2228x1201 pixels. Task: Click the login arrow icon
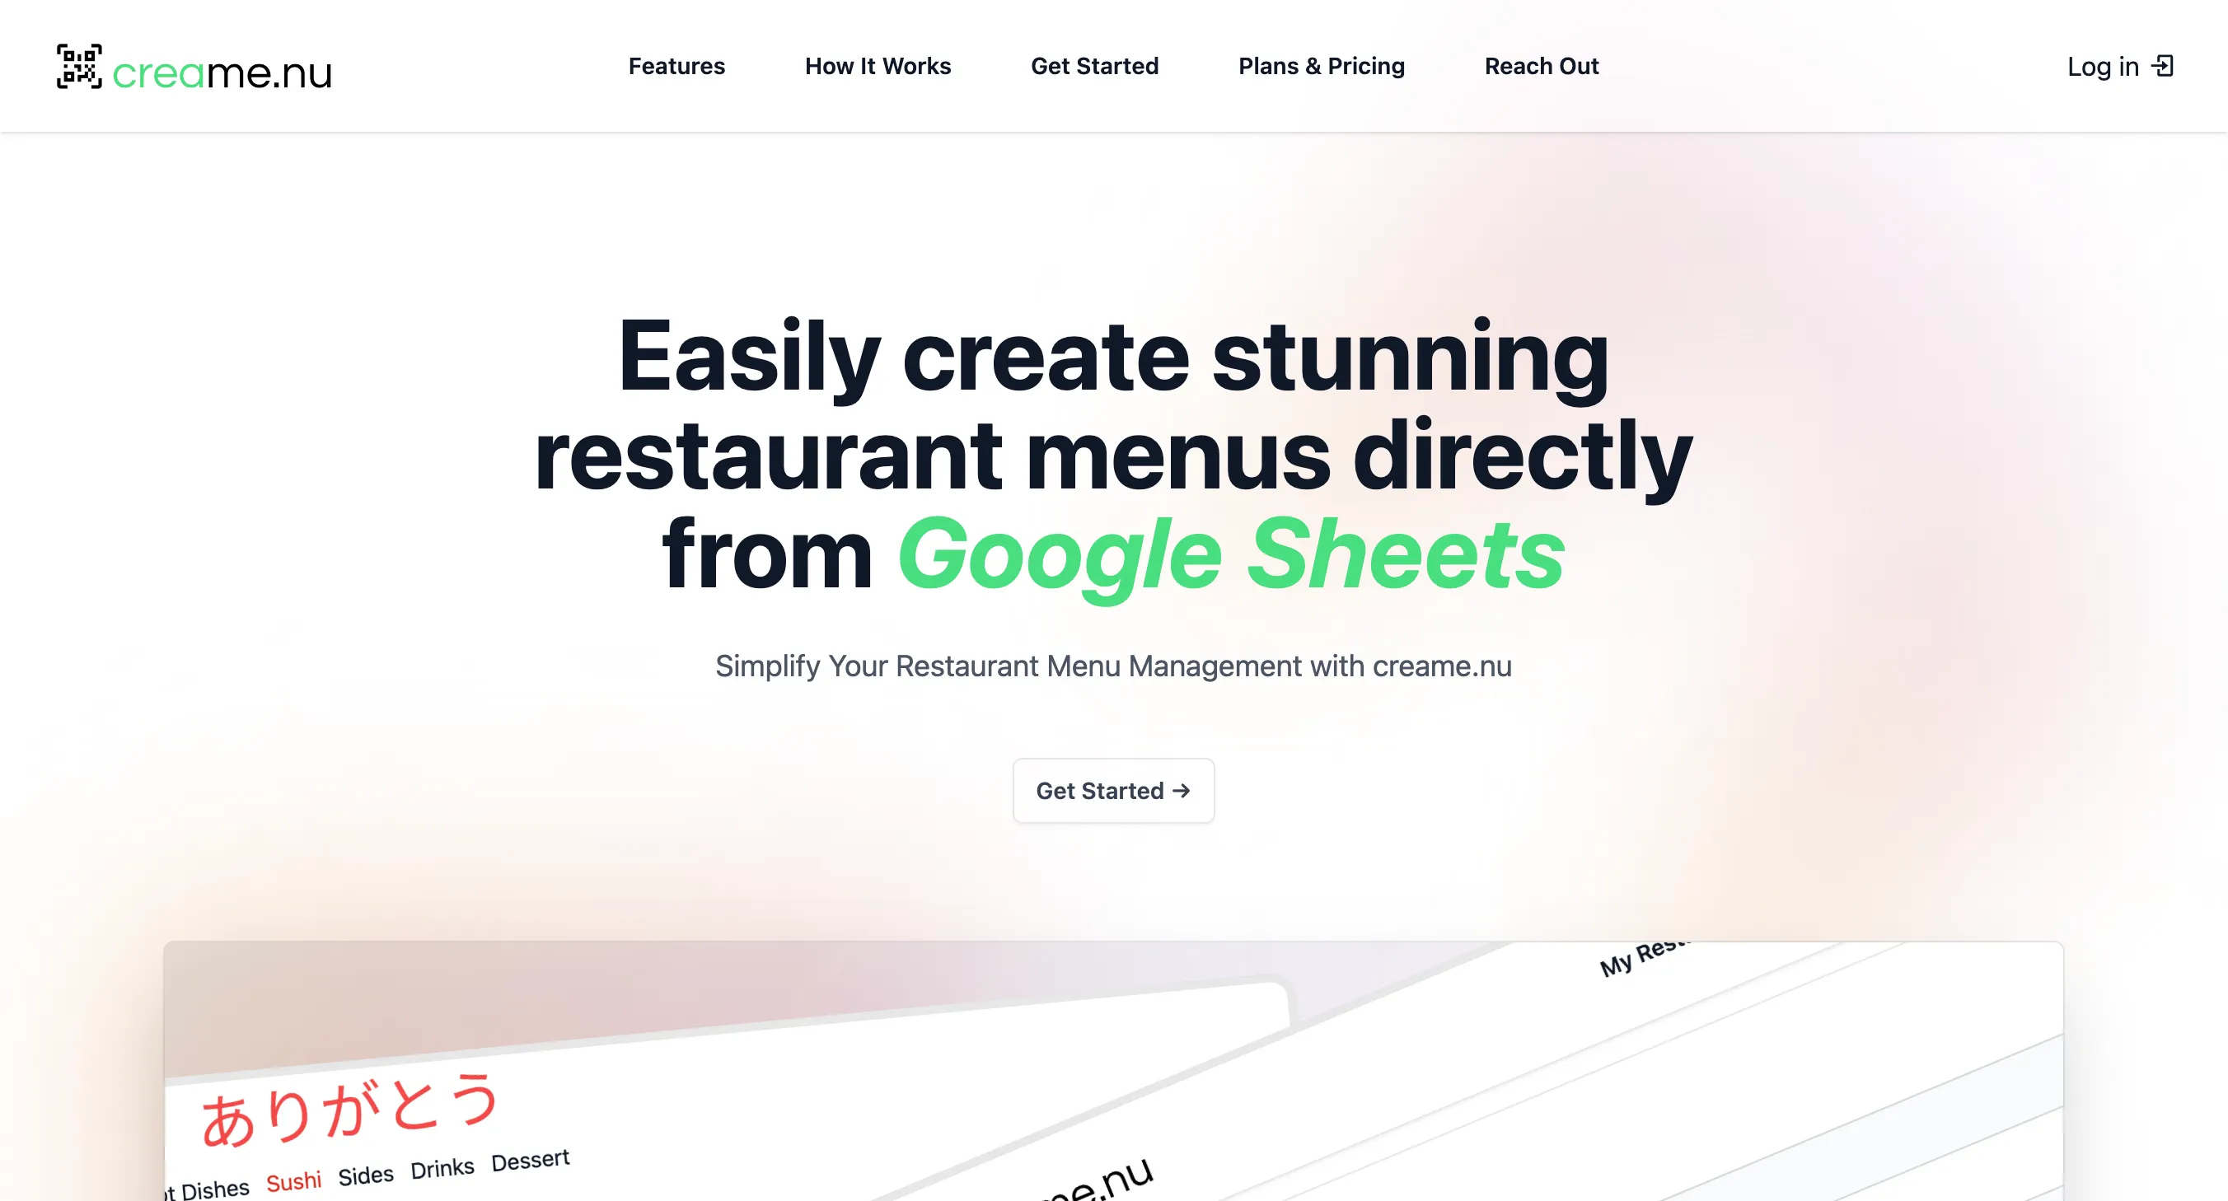click(x=2163, y=65)
